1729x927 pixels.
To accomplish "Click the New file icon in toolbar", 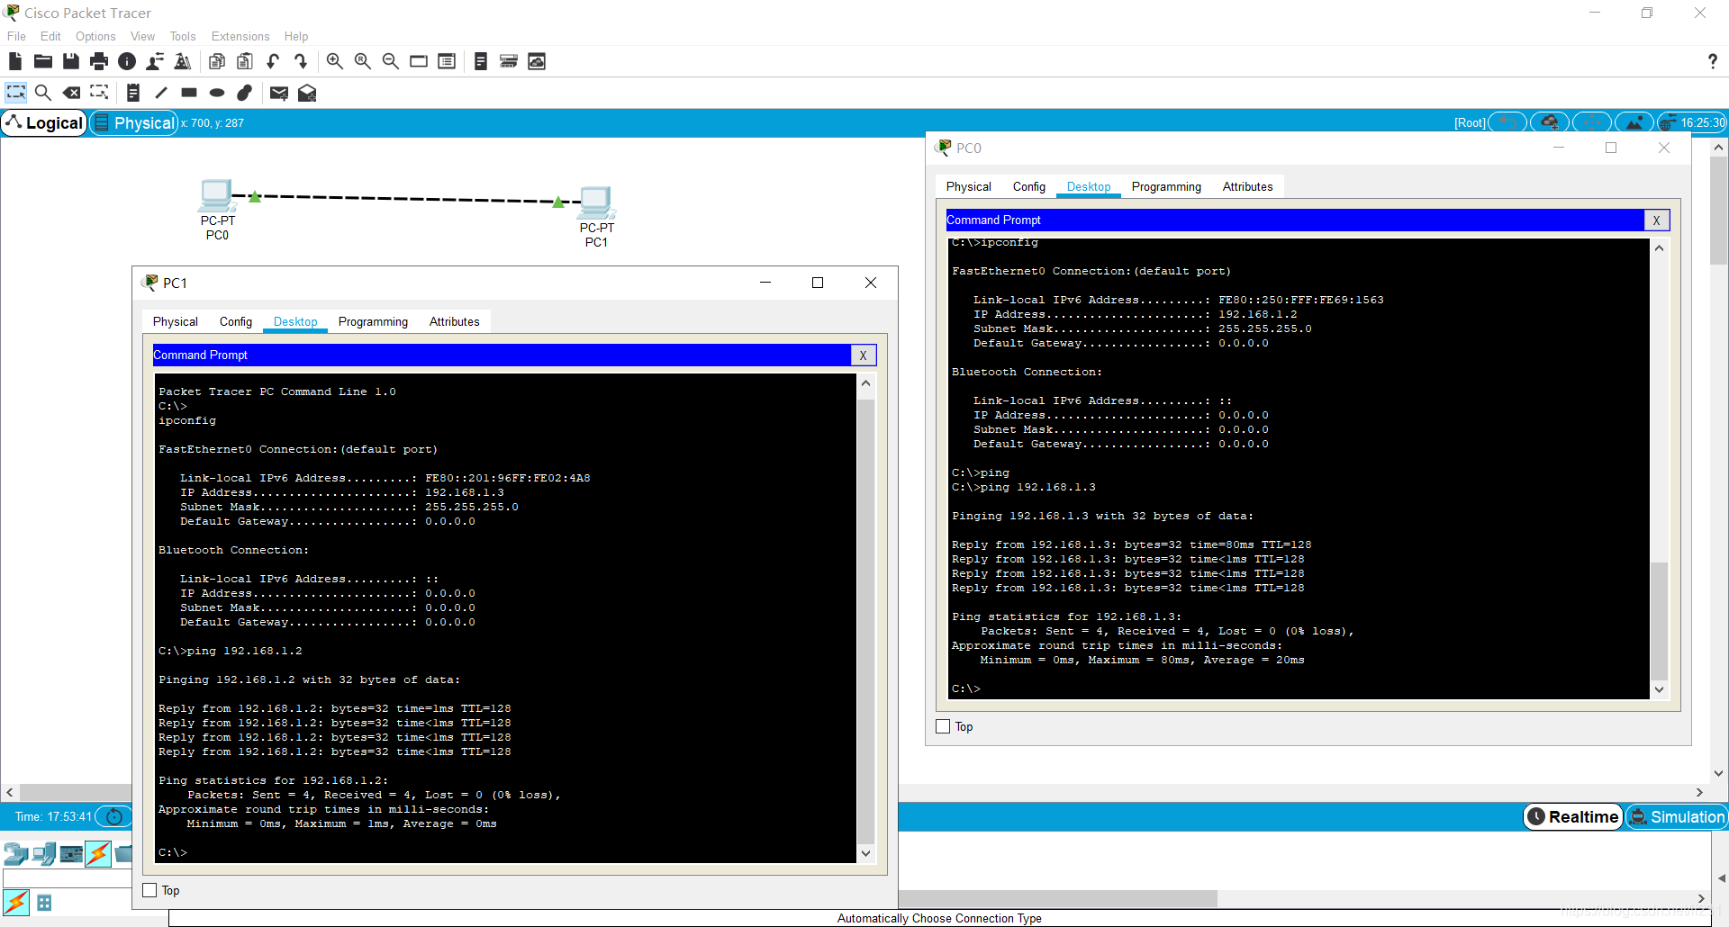I will point(14,61).
